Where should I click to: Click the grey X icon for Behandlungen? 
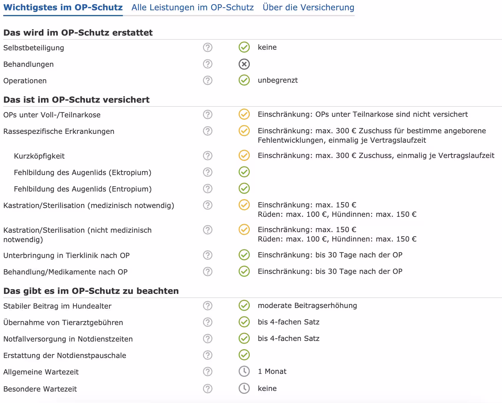(x=244, y=64)
